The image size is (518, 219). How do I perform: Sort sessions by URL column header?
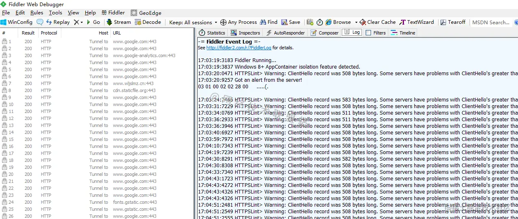tap(152, 33)
